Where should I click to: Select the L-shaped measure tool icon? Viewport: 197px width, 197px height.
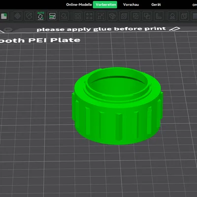click(159, 16)
